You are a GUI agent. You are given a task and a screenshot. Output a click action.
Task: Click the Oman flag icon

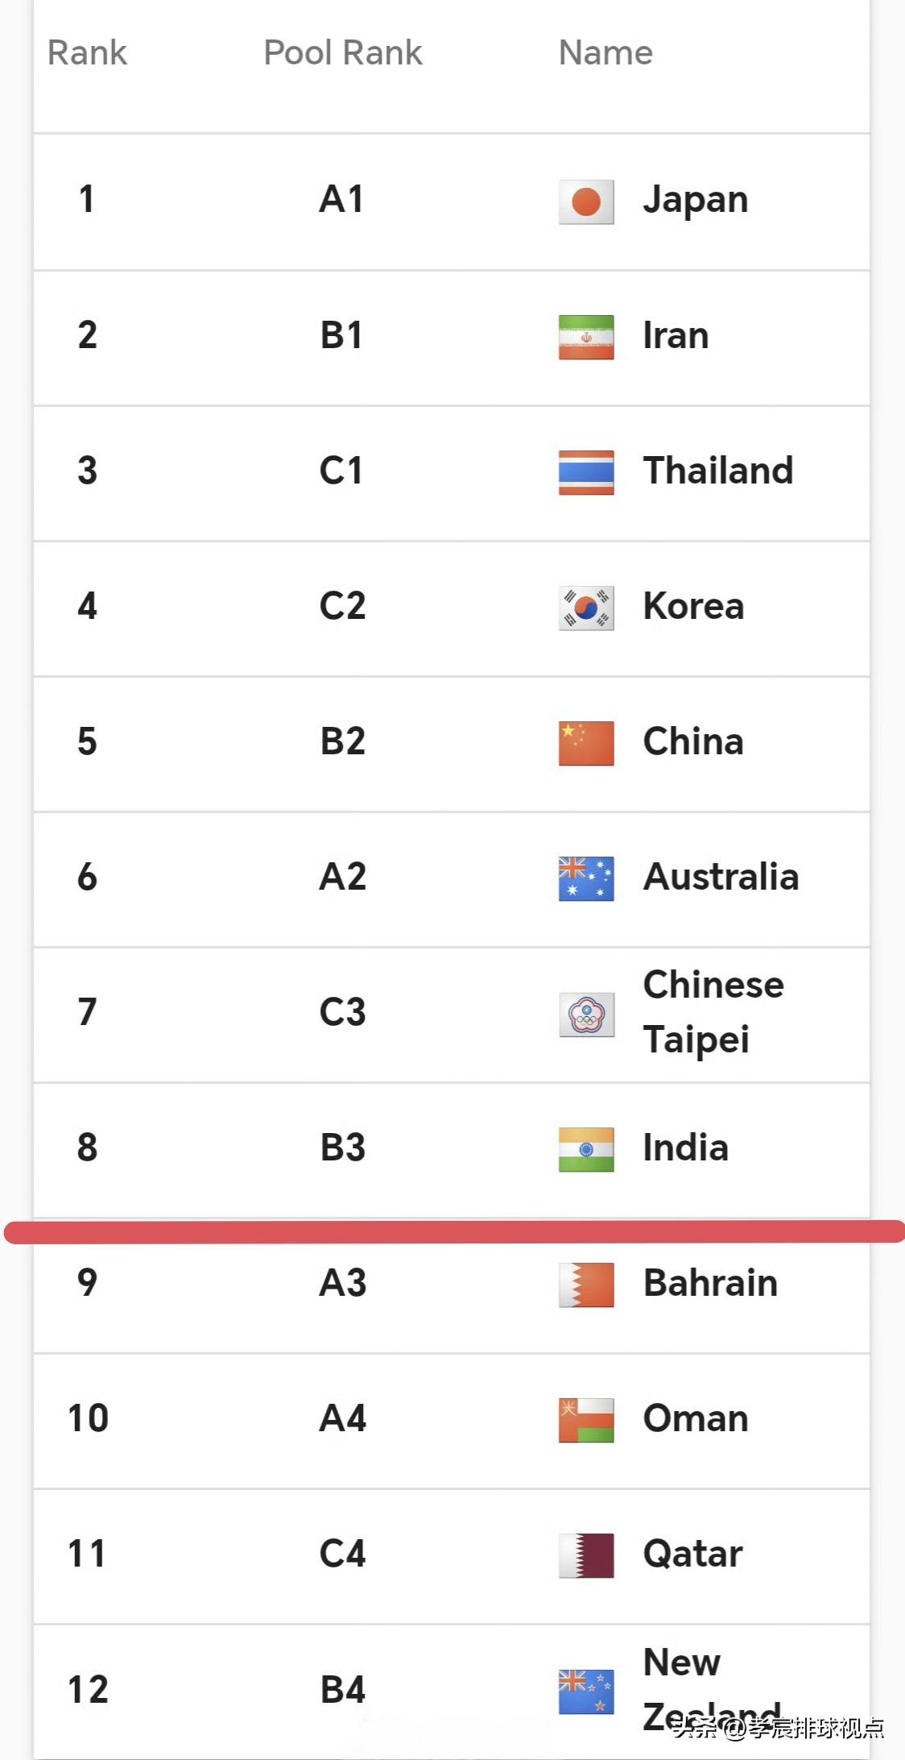coord(586,1420)
